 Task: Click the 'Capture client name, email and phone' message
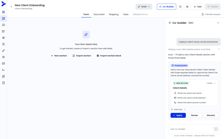[x=198, y=42]
